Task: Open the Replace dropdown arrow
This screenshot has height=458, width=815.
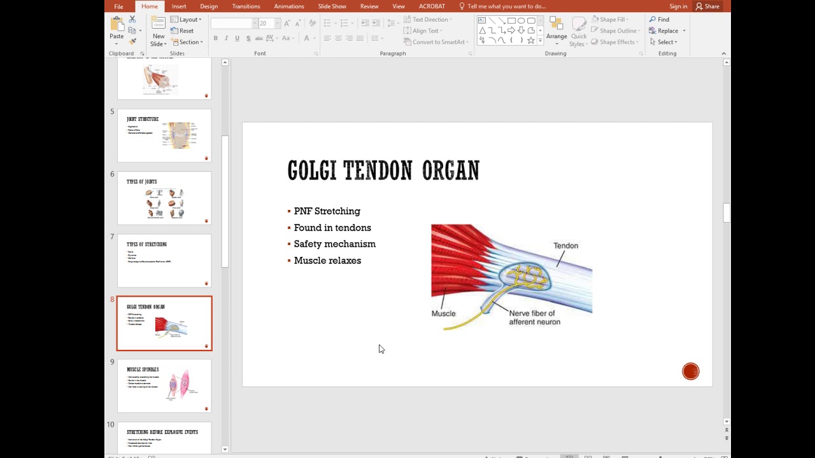Action: (x=684, y=31)
